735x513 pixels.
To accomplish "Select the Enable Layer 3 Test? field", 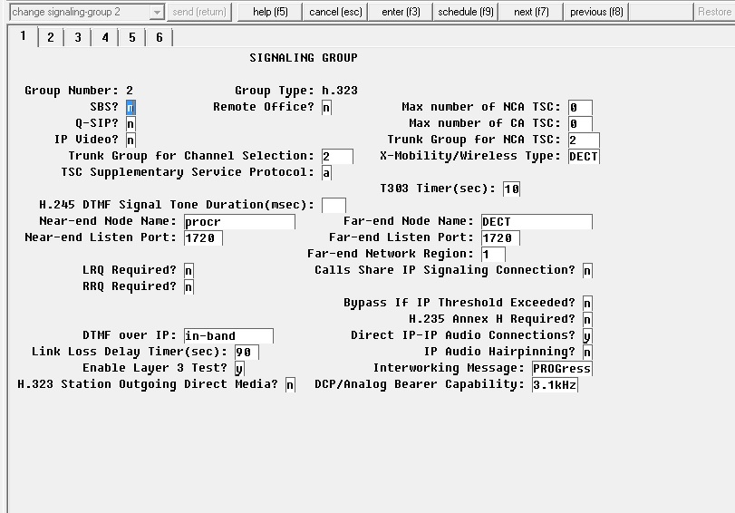I will (239, 369).
